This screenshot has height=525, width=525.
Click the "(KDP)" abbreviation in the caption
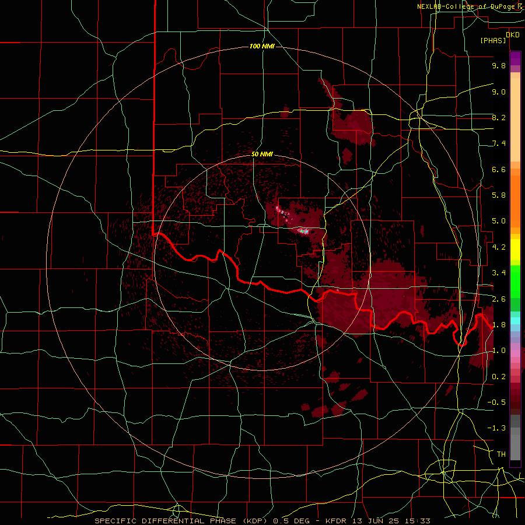pos(256,521)
